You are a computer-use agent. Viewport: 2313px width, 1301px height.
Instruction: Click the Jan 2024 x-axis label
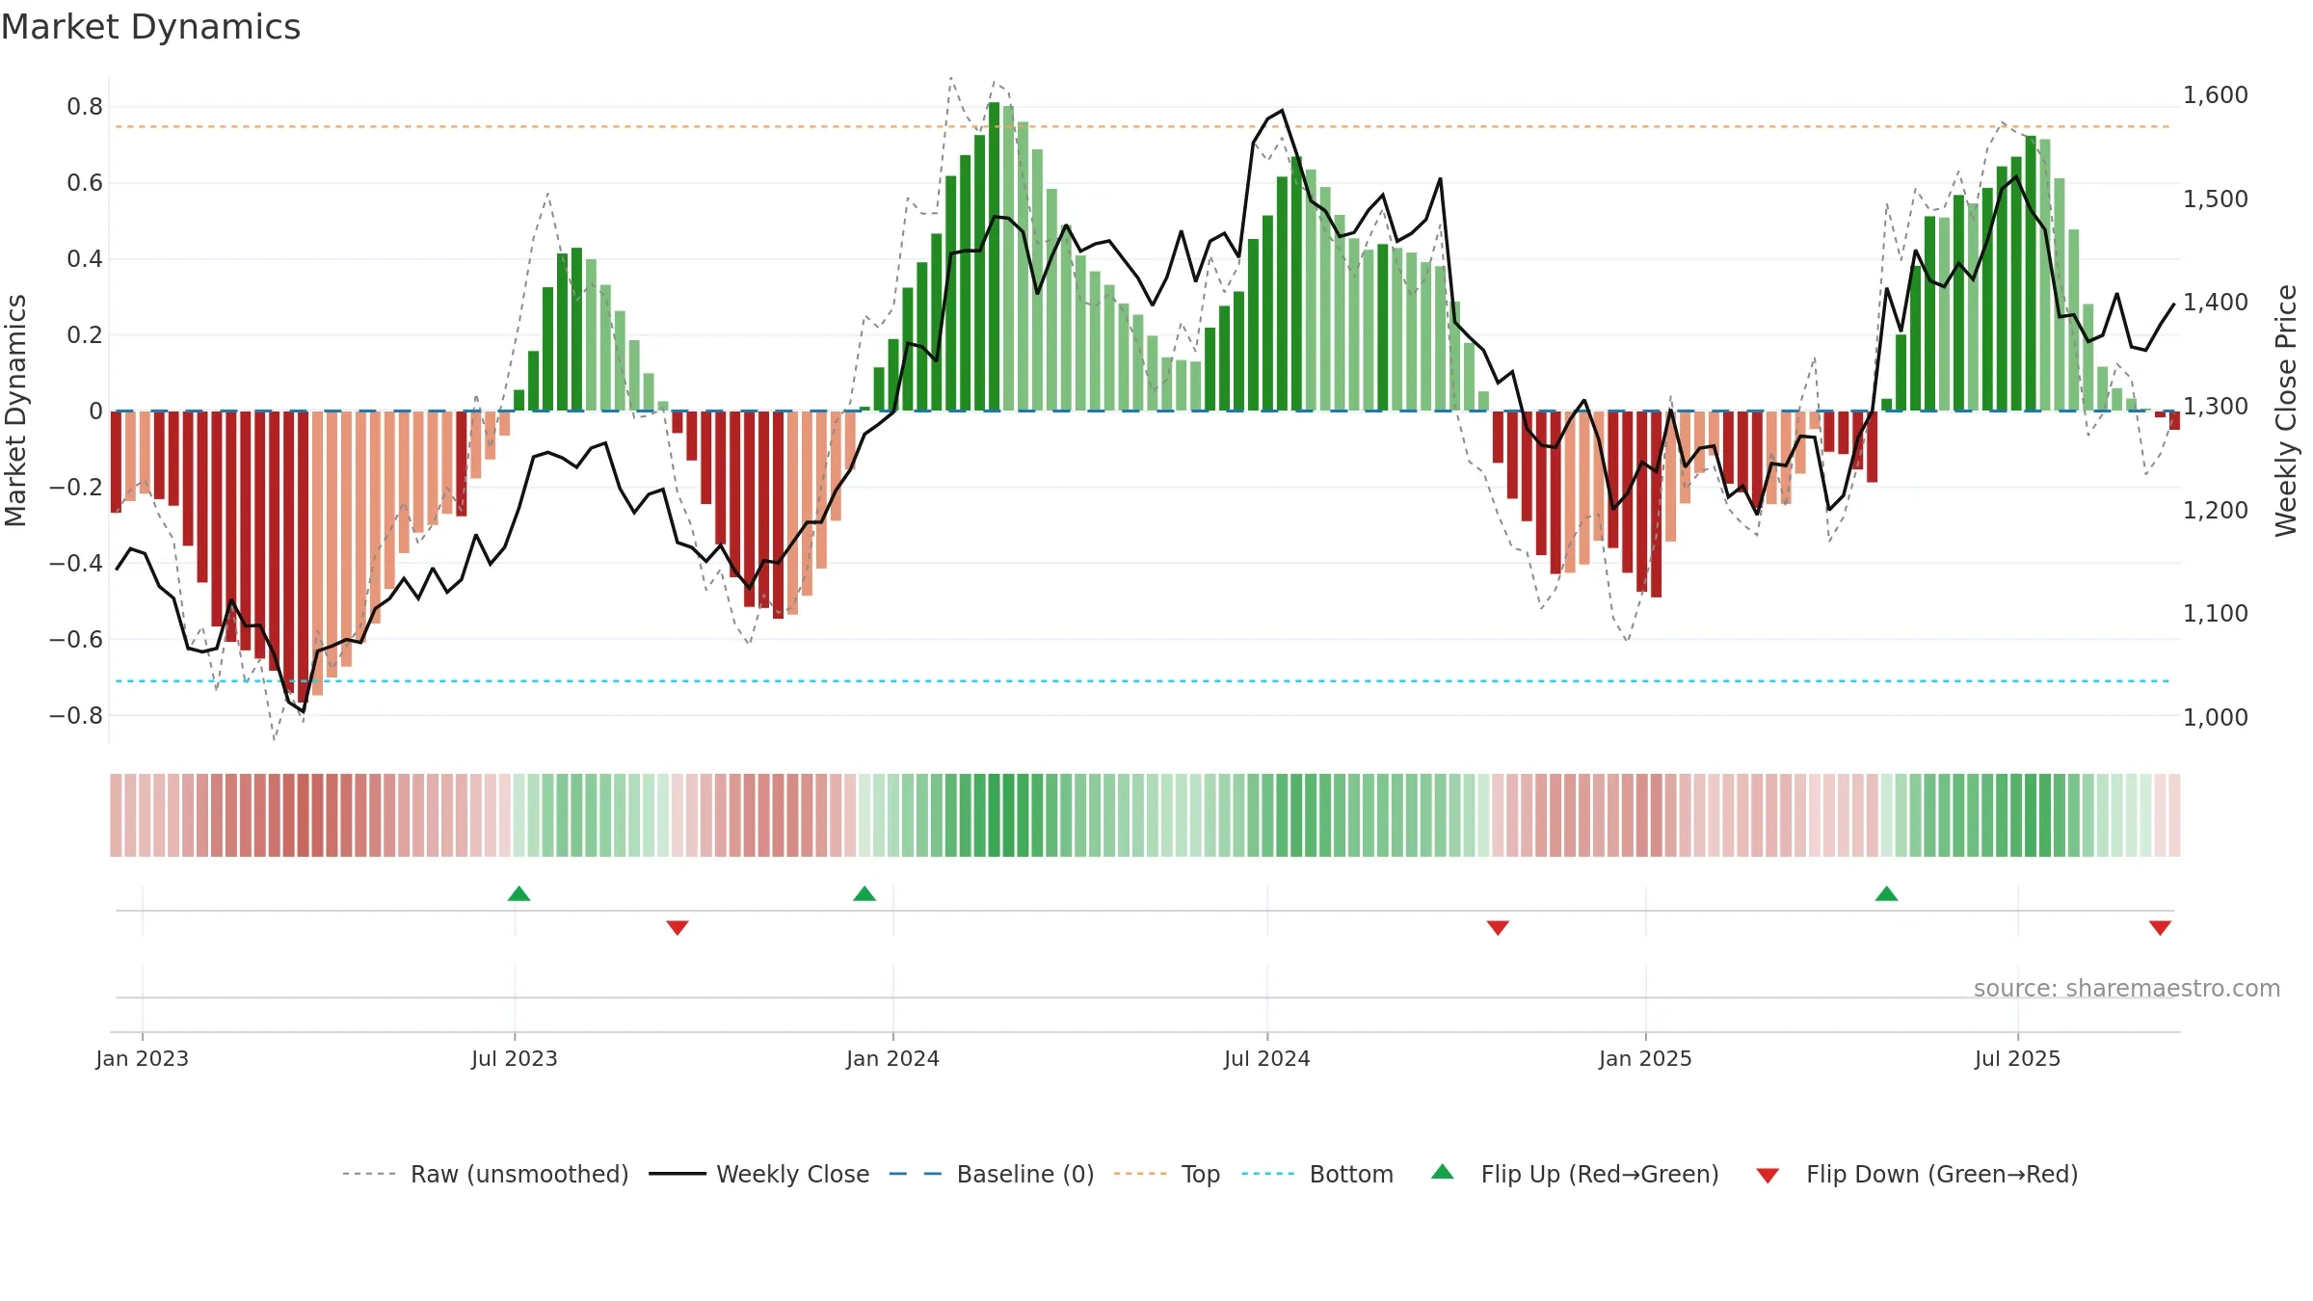892,1058
